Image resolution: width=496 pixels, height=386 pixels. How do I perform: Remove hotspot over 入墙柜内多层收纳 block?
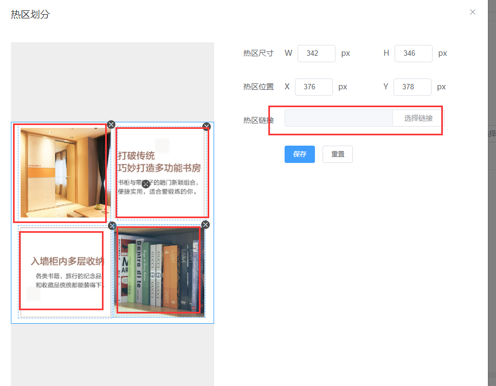(112, 226)
